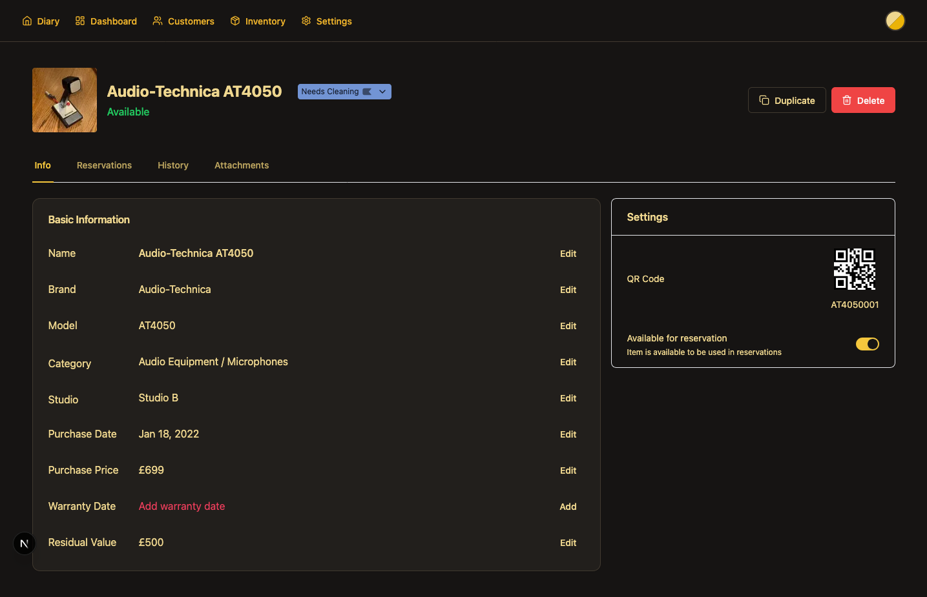Click the Customers people icon

(158, 21)
